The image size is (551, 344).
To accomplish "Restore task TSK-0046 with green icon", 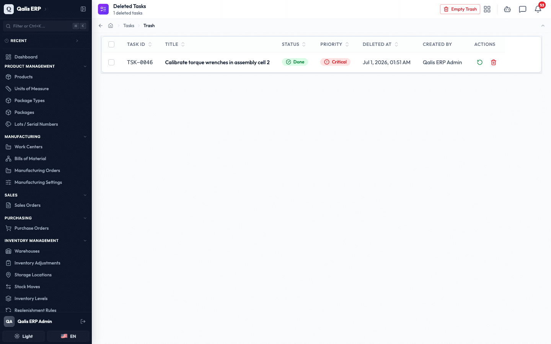I will tap(479, 62).
